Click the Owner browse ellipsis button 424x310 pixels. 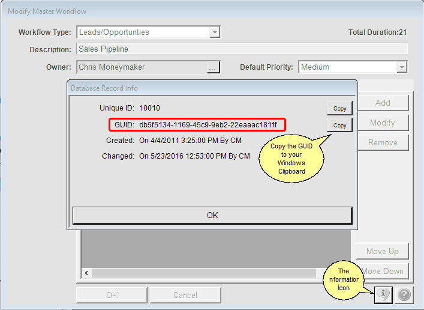point(213,67)
